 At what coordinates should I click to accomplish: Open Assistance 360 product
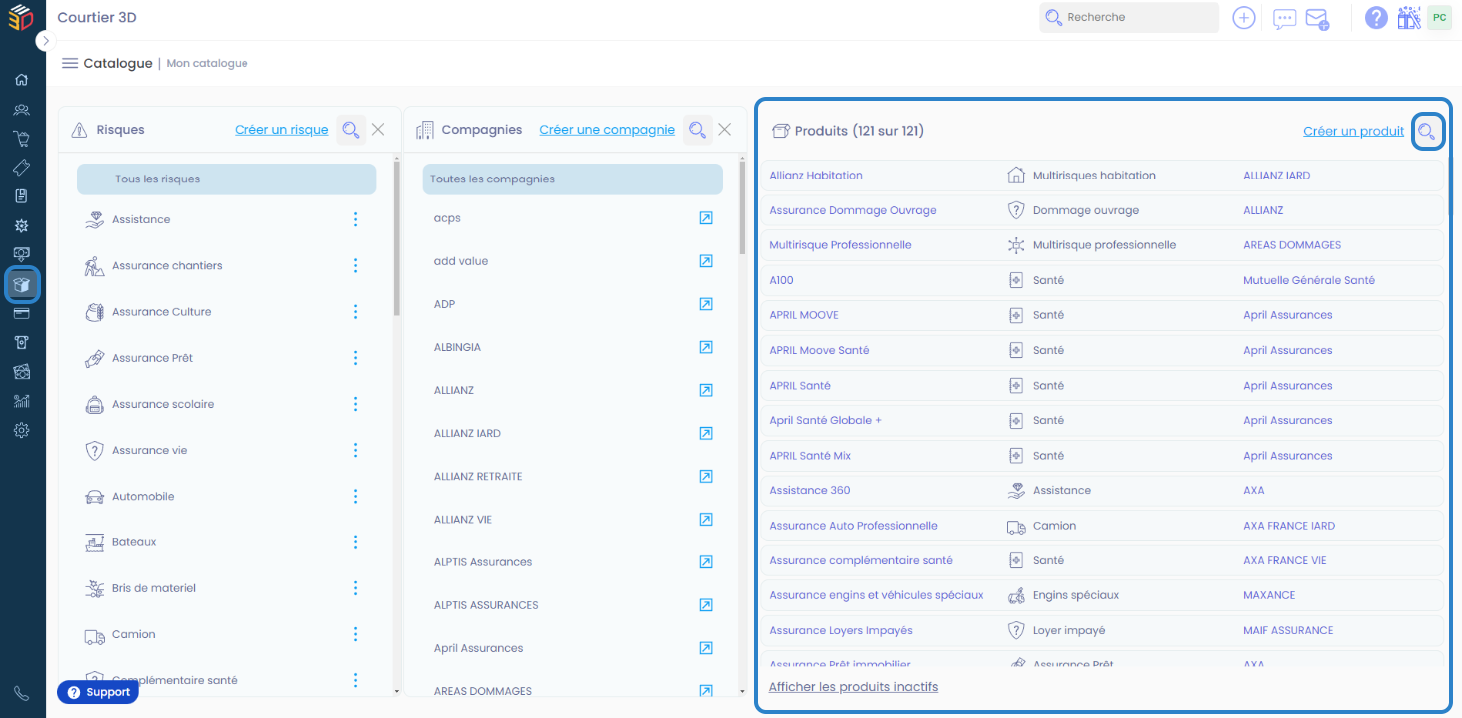click(810, 491)
